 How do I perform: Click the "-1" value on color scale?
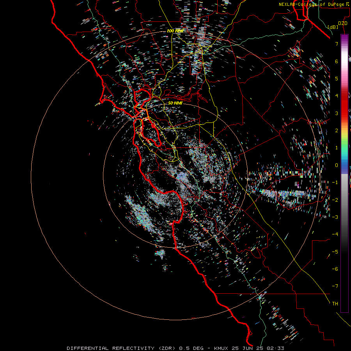click(x=335, y=183)
